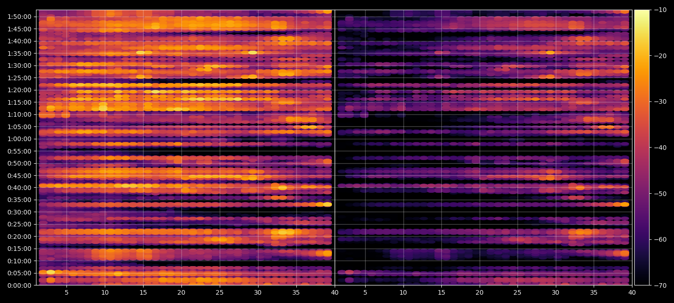
Task: Click x-axis tick 35 under the left heatmap
Action: (x=296, y=292)
